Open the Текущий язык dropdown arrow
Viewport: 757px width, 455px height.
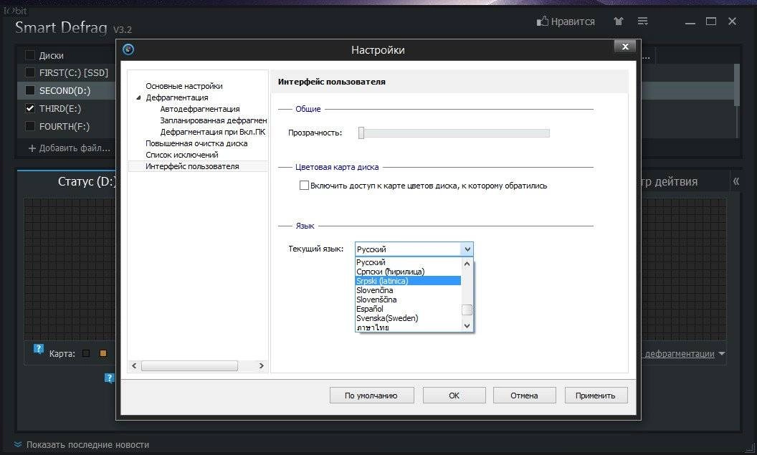(467, 249)
